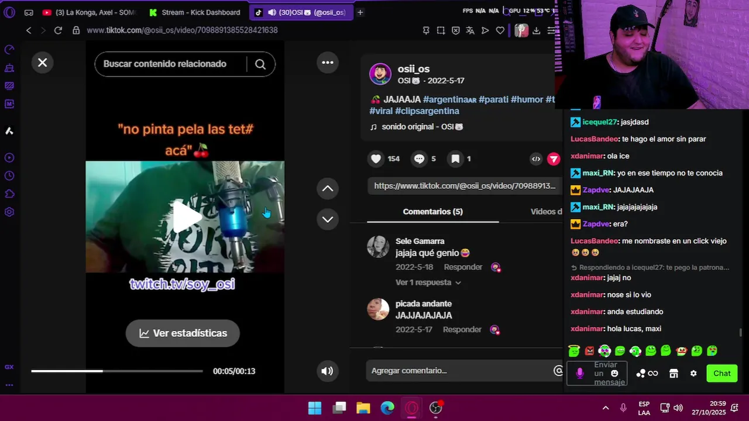749x421 pixels.
Task: Save video with bookmark icon
Action: tap(455, 158)
